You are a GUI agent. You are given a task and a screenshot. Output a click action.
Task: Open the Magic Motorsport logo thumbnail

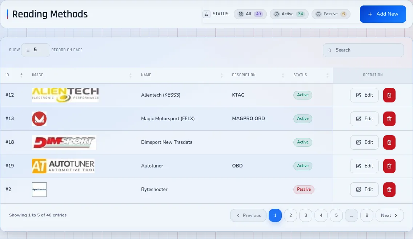tap(39, 119)
